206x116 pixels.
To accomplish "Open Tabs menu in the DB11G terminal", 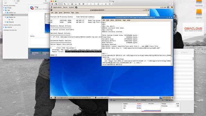I will pyautogui.click(x=124, y=20).
